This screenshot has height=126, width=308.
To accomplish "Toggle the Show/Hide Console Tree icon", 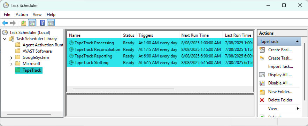I will click(32, 23).
